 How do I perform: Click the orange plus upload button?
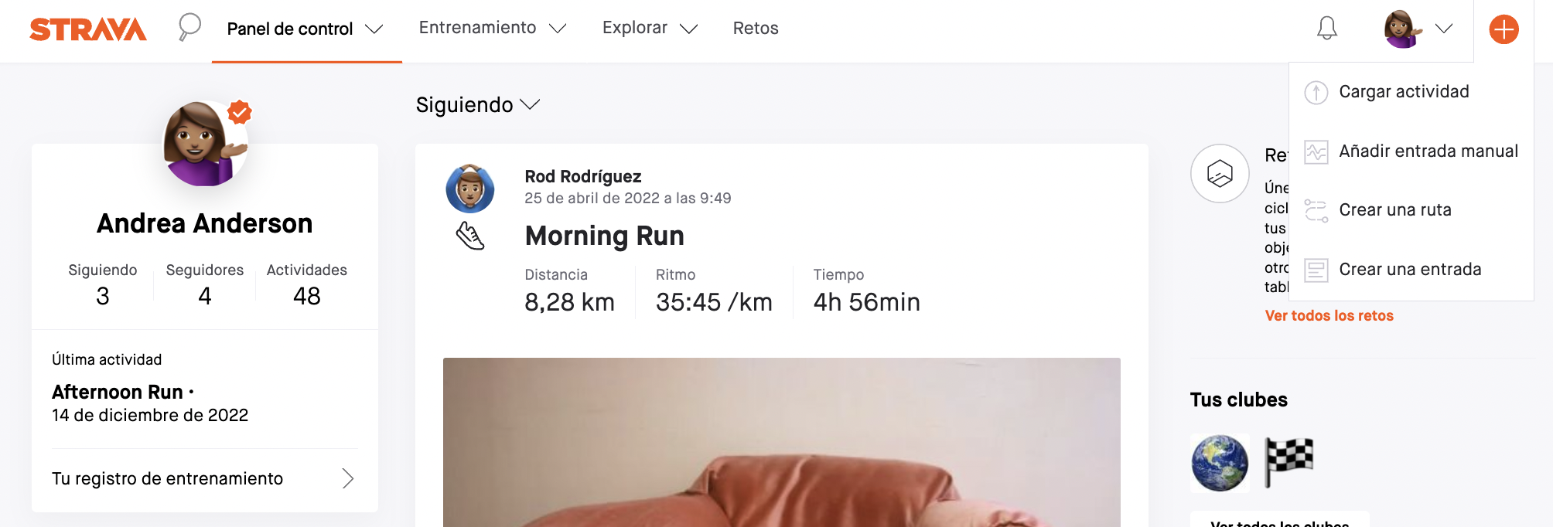[1504, 29]
